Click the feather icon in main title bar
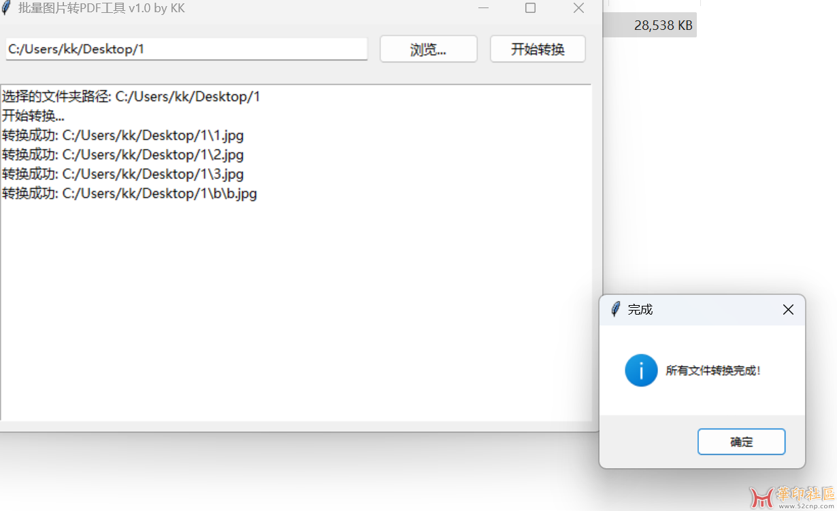837x511 pixels. (7, 8)
